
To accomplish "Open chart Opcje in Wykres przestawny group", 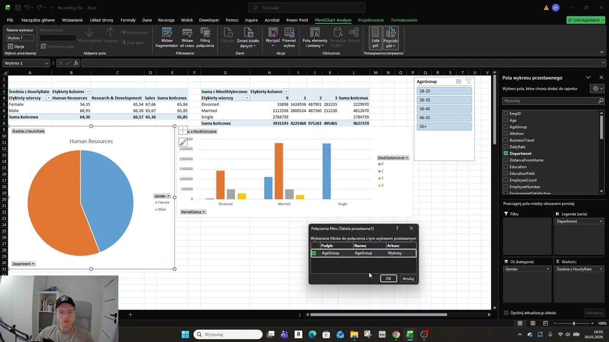I will click(x=16, y=47).
